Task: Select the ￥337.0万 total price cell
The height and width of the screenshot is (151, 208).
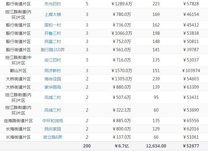Action: [122, 137]
